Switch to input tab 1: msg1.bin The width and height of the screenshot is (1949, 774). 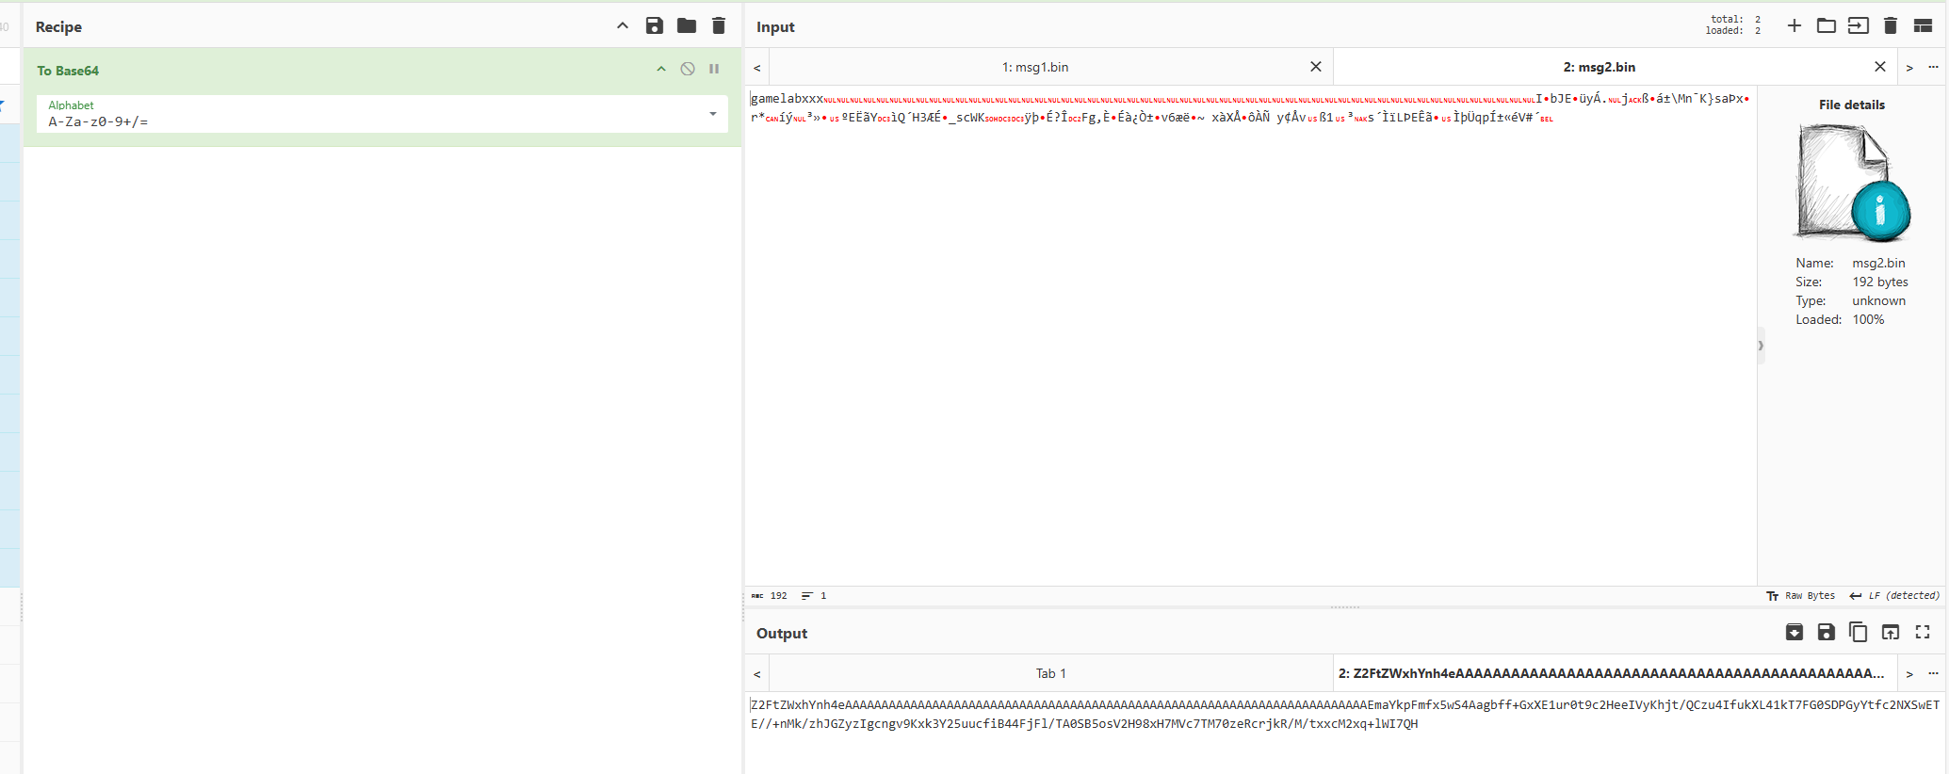[1035, 67]
